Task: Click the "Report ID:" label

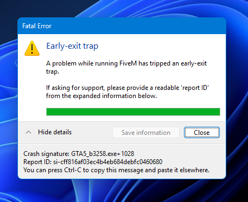Action: (37, 162)
